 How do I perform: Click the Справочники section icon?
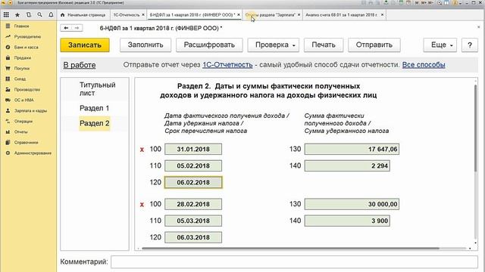click(8, 143)
